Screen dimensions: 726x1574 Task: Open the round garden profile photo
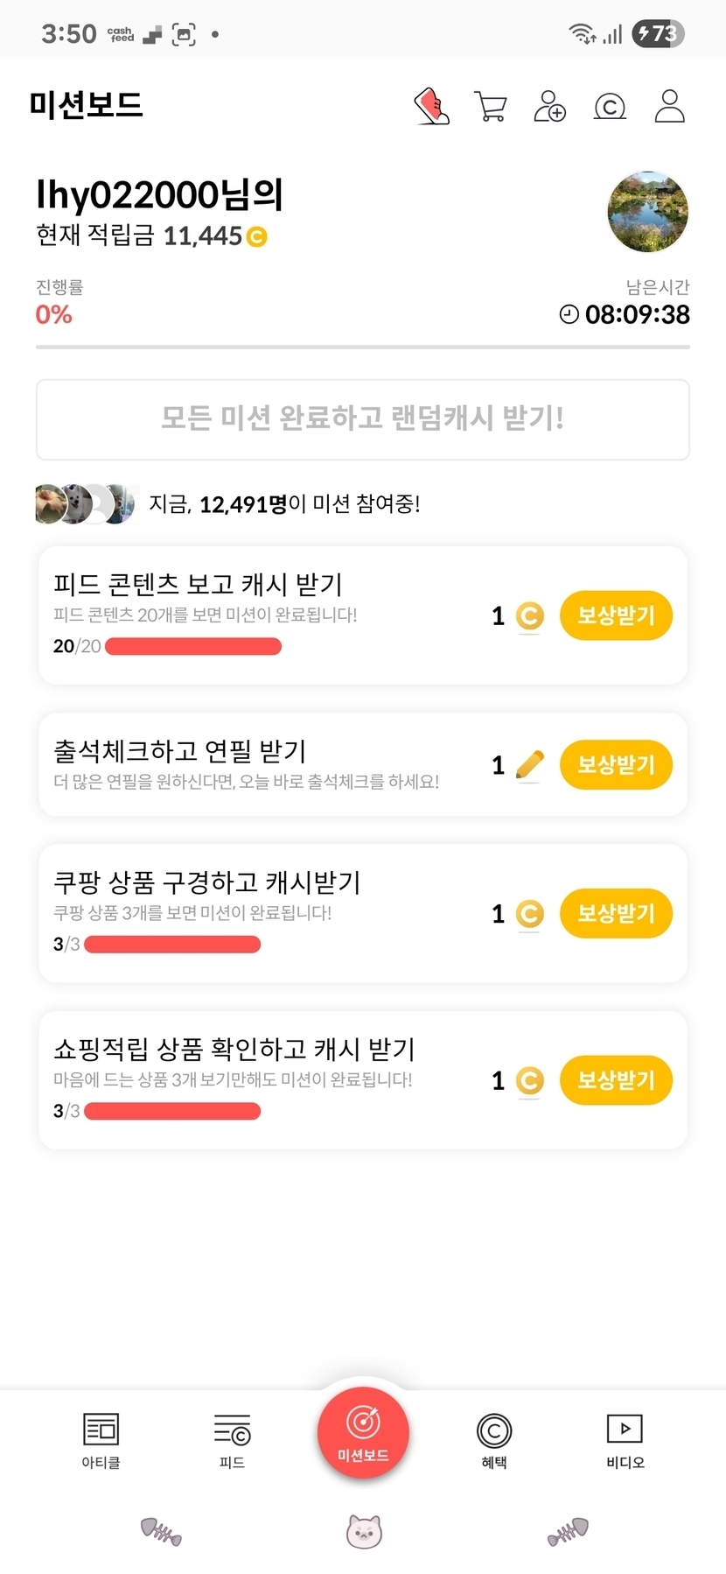648,212
